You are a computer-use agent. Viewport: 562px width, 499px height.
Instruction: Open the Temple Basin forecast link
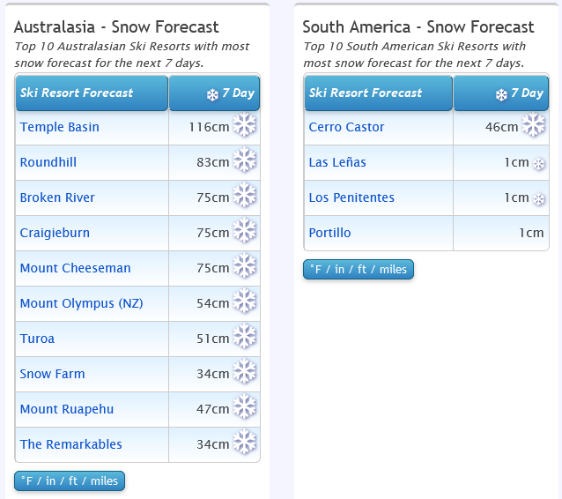click(60, 127)
